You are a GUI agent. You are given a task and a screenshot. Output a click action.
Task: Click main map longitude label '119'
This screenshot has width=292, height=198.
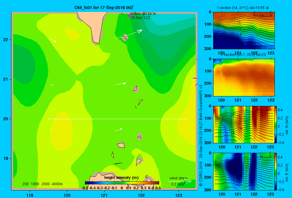pyautogui.click(x=30, y=195)
